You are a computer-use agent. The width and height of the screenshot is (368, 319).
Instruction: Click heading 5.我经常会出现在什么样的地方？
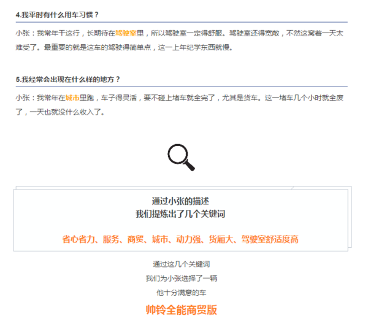pos(68,80)
